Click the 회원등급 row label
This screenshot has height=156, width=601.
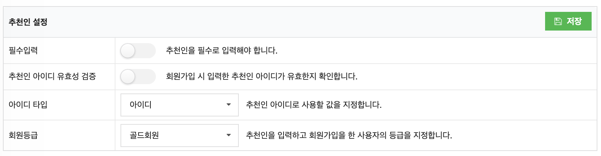point(23,136)
